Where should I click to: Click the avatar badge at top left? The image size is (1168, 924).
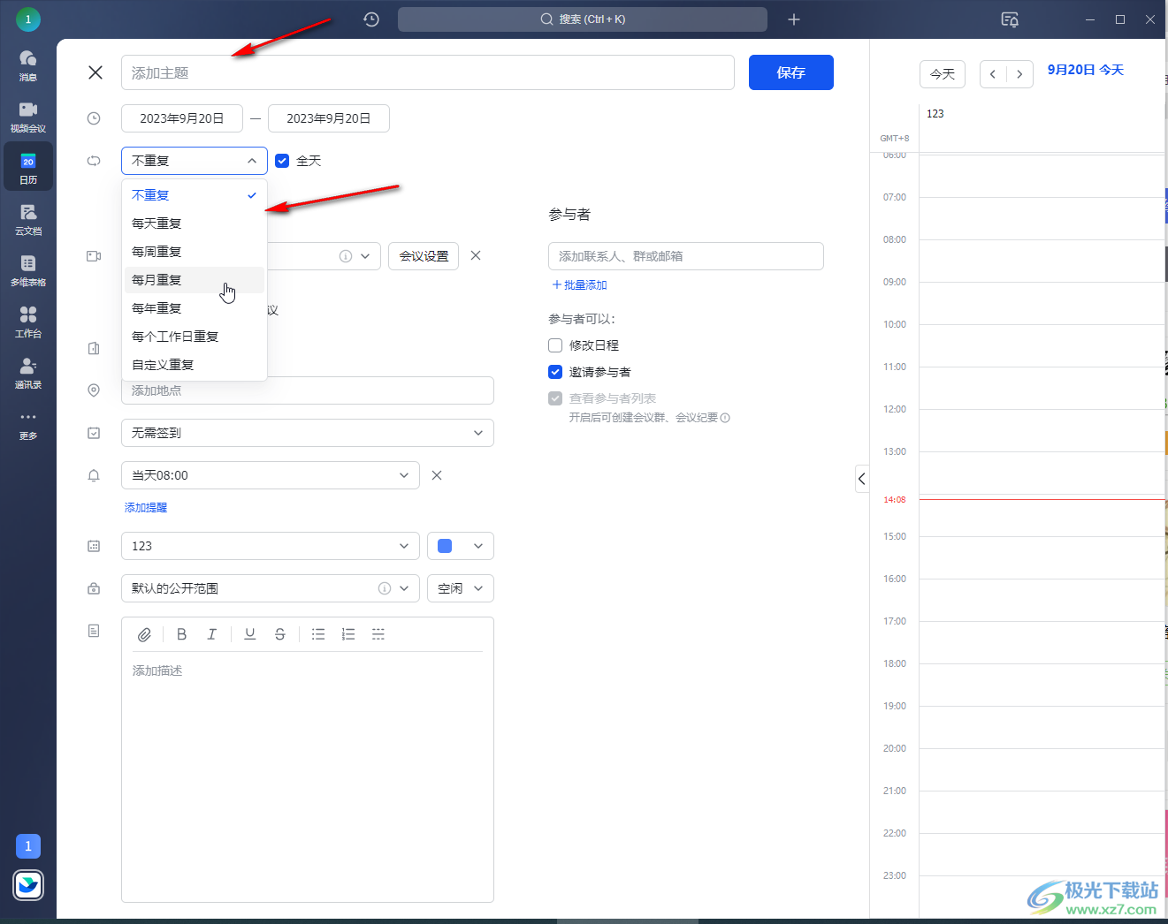coord(28,19)
